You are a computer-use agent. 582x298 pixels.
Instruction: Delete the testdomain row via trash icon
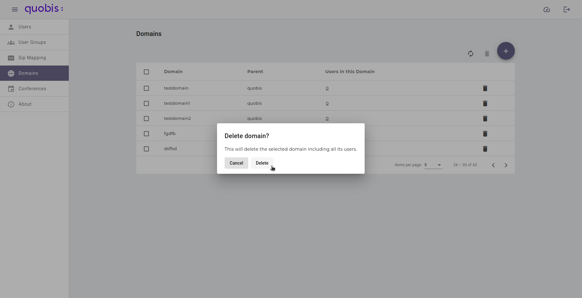coord(485,88)
